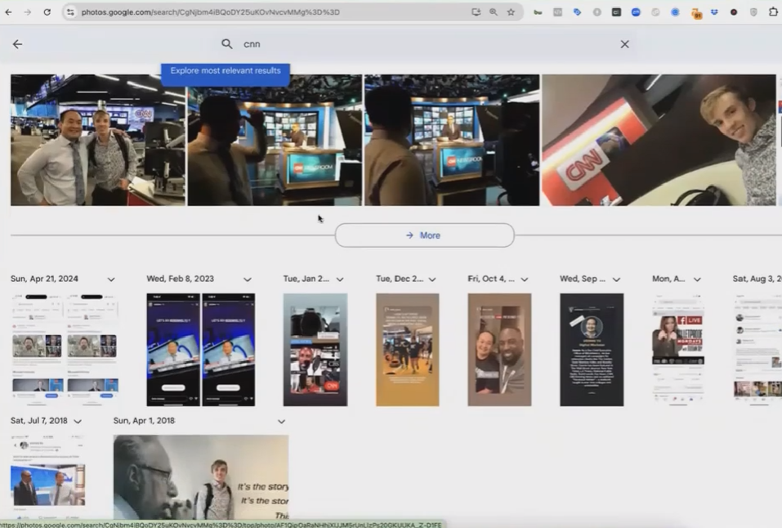The height and width of the screenshot is (528, 782).
Task: Open first screenshot under Wed, Feb 8, 2023
Action: point(173,349)
